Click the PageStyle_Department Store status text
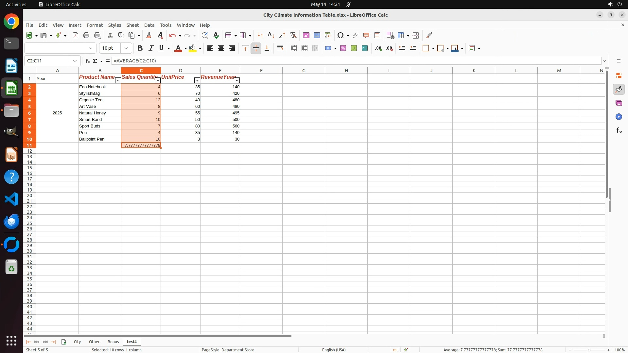The width and height of the screenshot is (628, 353). [x=228, y=350]
